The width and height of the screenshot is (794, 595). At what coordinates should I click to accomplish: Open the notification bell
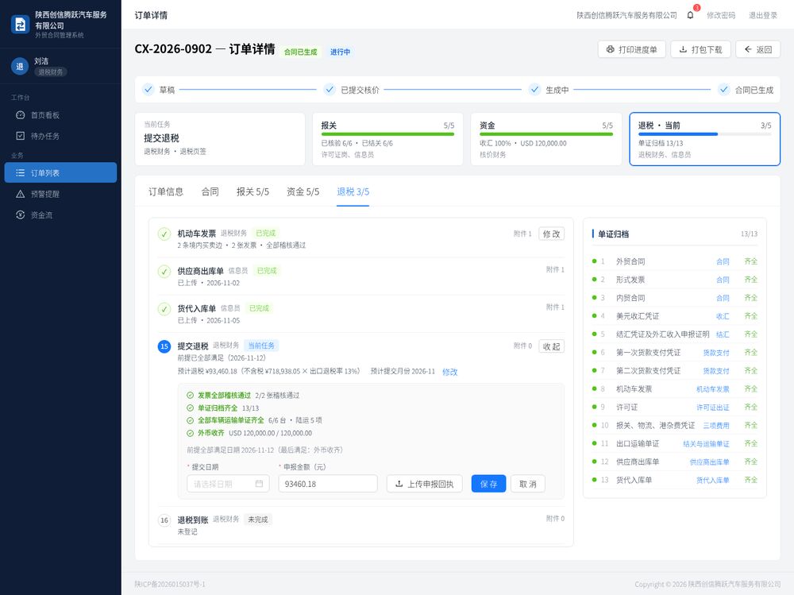690,15
